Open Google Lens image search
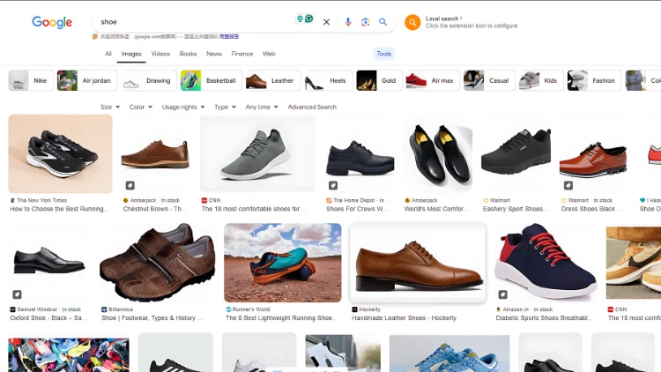The image size is (661, 372). coord(366,22)
